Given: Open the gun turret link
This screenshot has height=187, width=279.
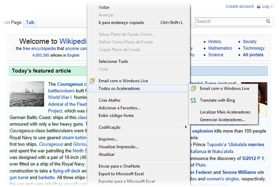Looking at the screenshot, I should [x=19, y=178].
